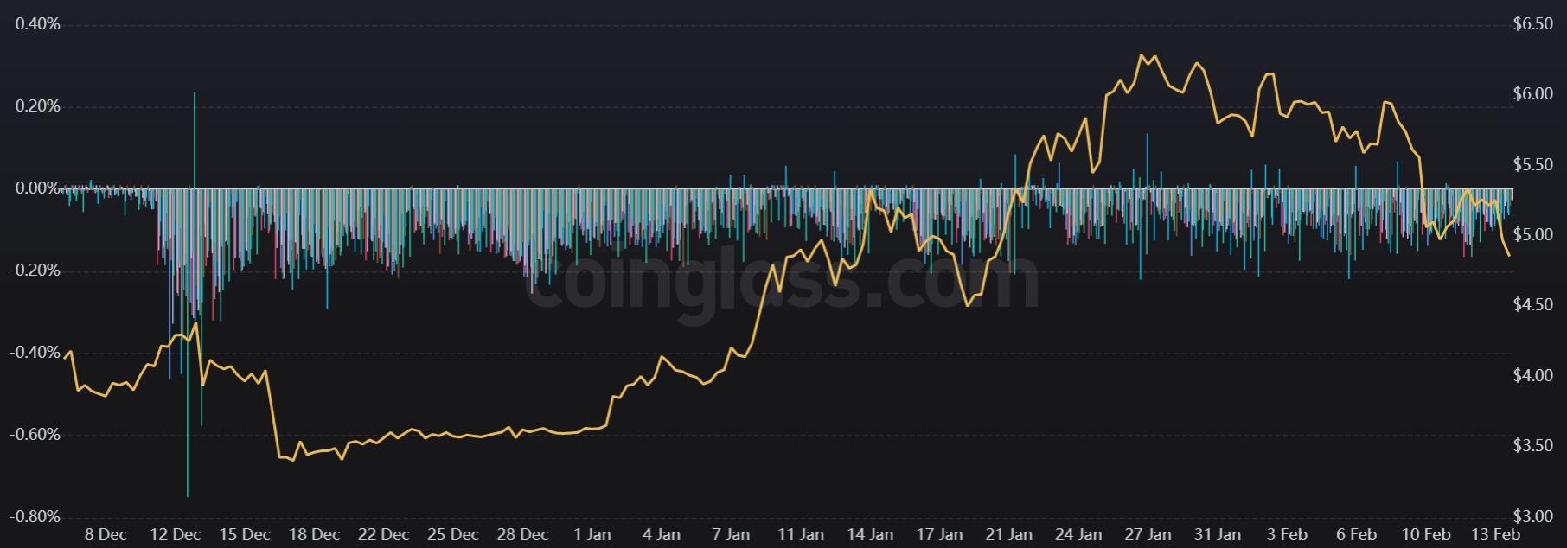Click the -0.40% left axis label

[x=35, y=353]
